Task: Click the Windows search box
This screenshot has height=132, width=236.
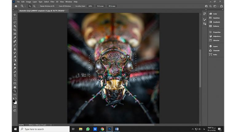Action: [44, 129]
